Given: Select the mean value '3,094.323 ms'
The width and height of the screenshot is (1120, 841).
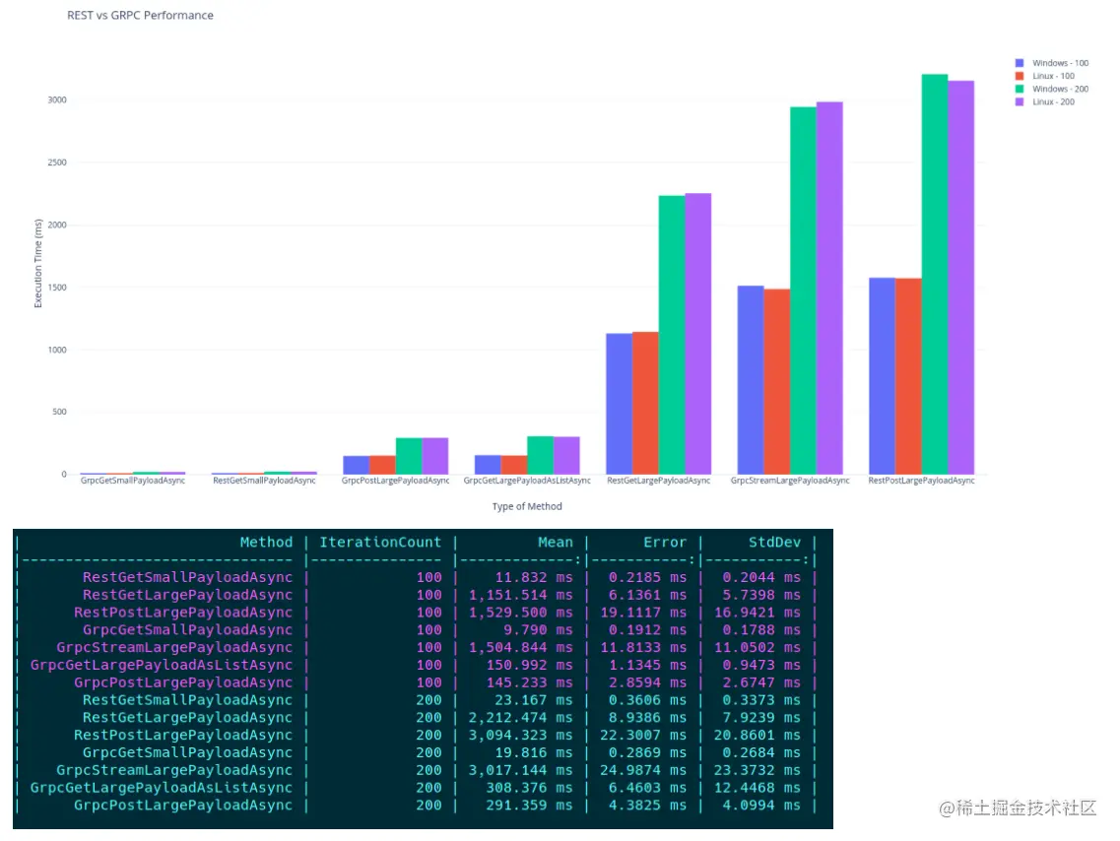Looking at the screenshot, I should (521, 735).
